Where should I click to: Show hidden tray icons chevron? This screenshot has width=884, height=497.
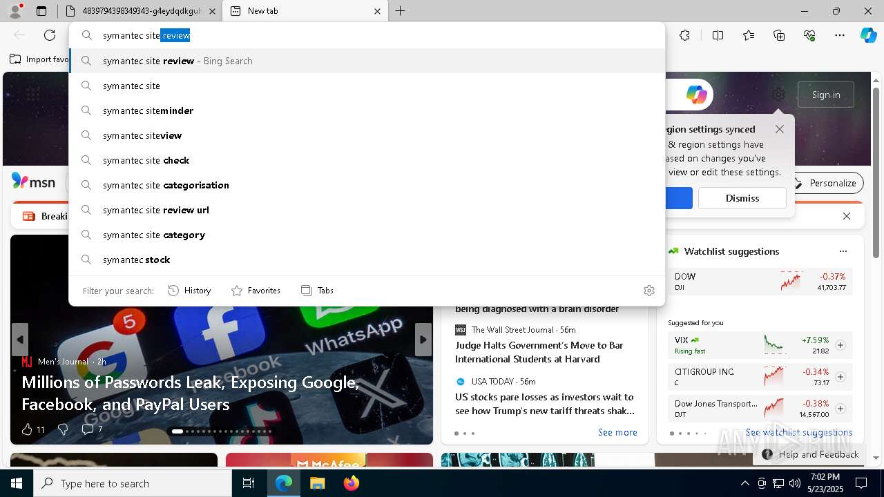click(x=744, y=483)
